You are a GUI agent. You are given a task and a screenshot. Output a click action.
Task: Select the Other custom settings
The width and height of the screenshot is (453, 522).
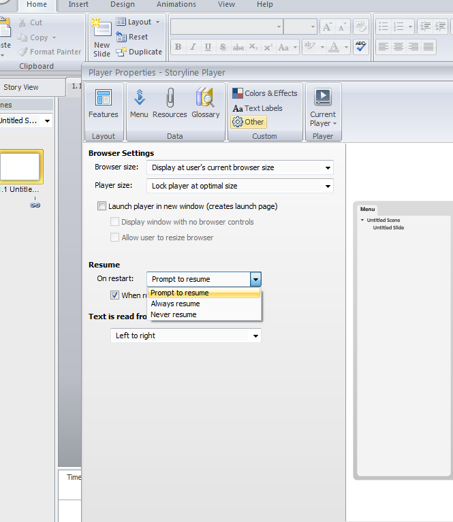(249, 122)
